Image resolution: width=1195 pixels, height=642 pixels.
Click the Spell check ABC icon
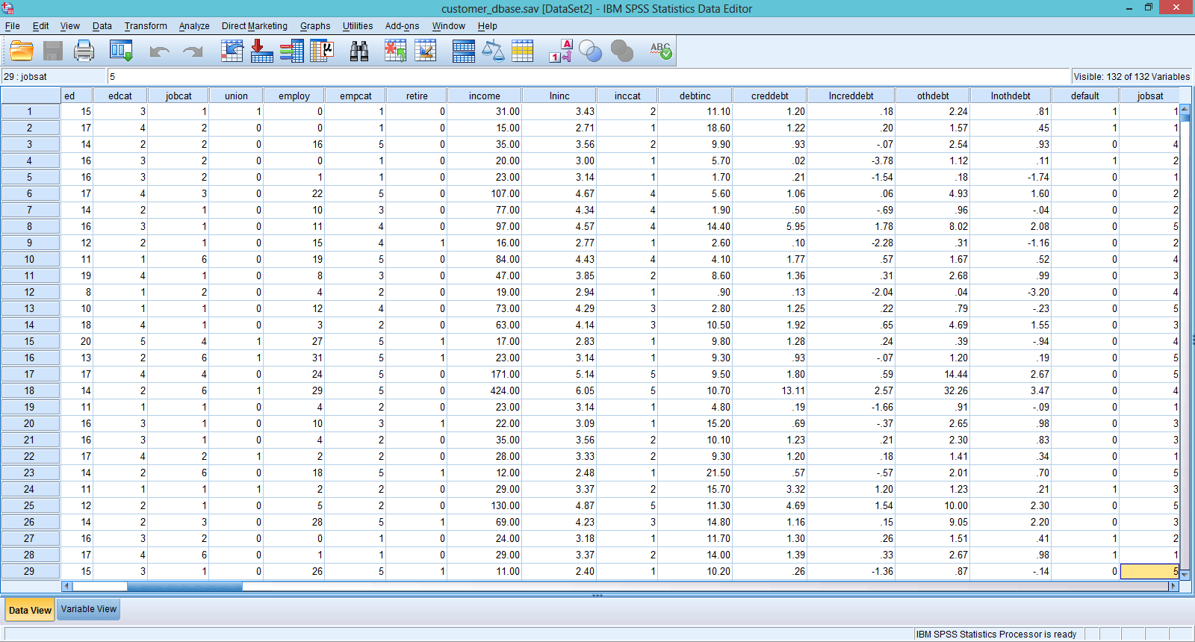tap(660, 51)
